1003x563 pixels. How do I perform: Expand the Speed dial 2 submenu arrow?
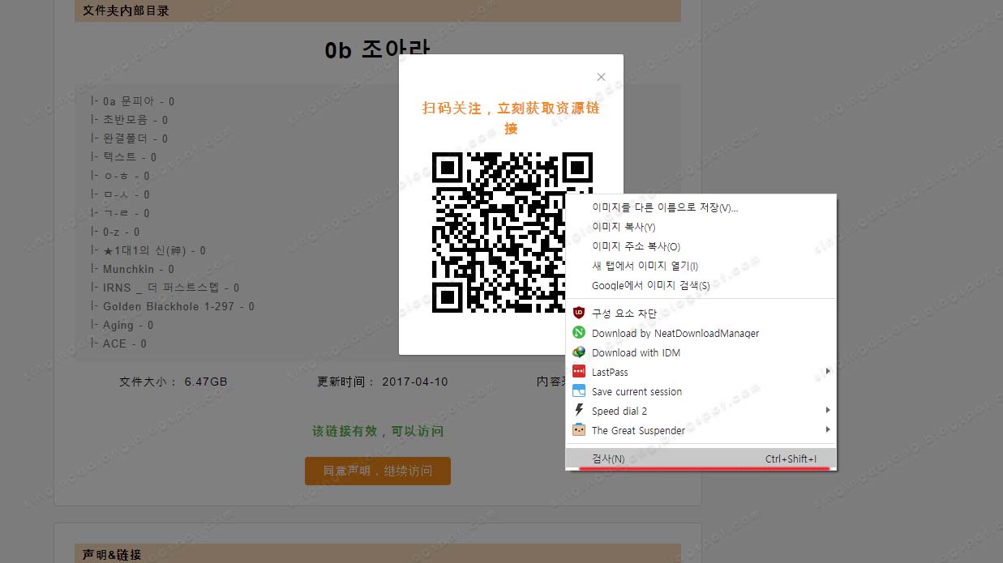click(828, 410)
